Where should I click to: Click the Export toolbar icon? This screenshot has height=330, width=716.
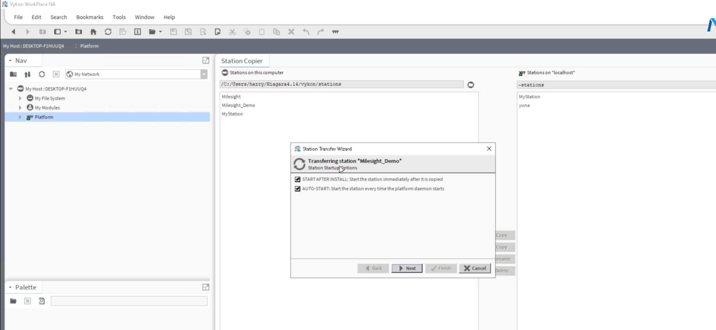click(218, 32)
